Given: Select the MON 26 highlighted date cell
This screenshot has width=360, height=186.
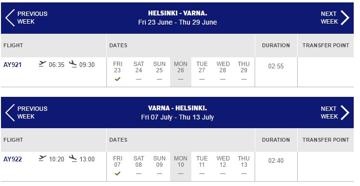Looking at the screenshot, I should [x=181, y=72].
